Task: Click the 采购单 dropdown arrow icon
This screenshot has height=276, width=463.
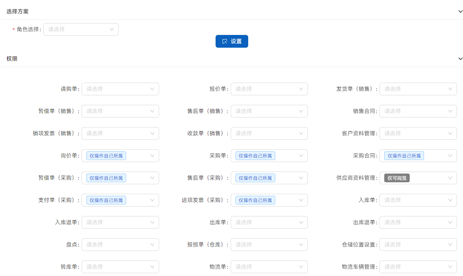Action: coord(301,156)
